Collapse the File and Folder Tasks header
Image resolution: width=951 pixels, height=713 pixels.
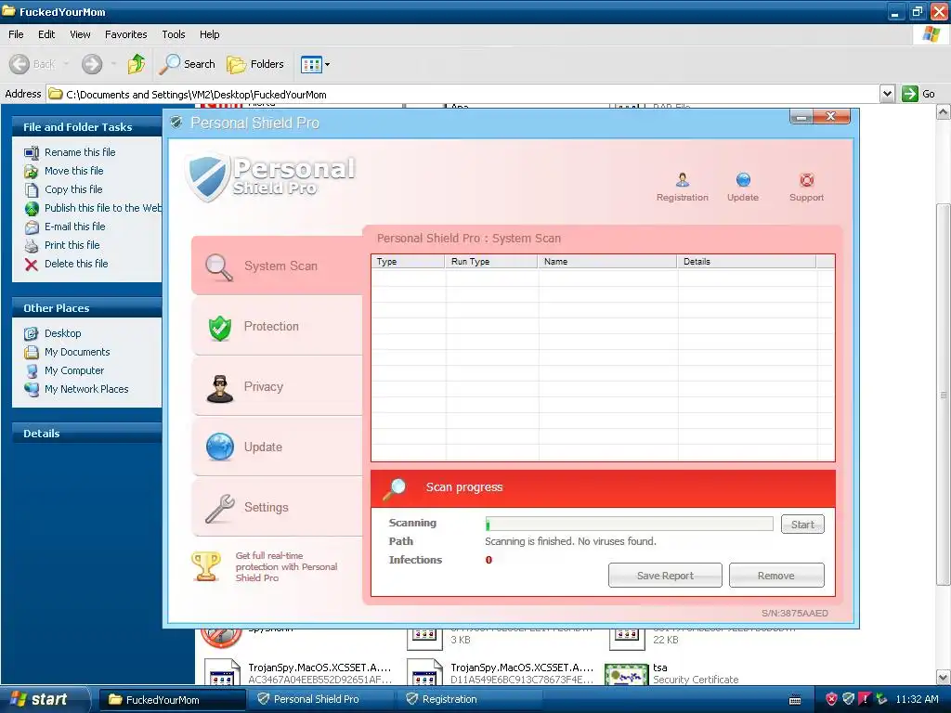pos(86,126)
